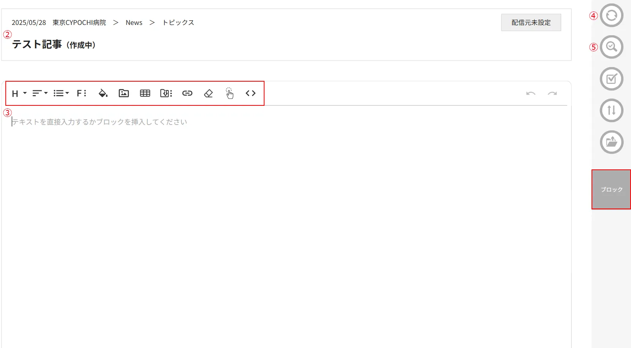Open the text alignment dropdown
631x348 pixels.
click(40, 93)
